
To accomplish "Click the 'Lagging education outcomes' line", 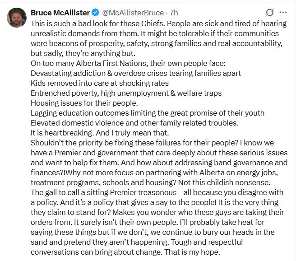I will point(148,113).
